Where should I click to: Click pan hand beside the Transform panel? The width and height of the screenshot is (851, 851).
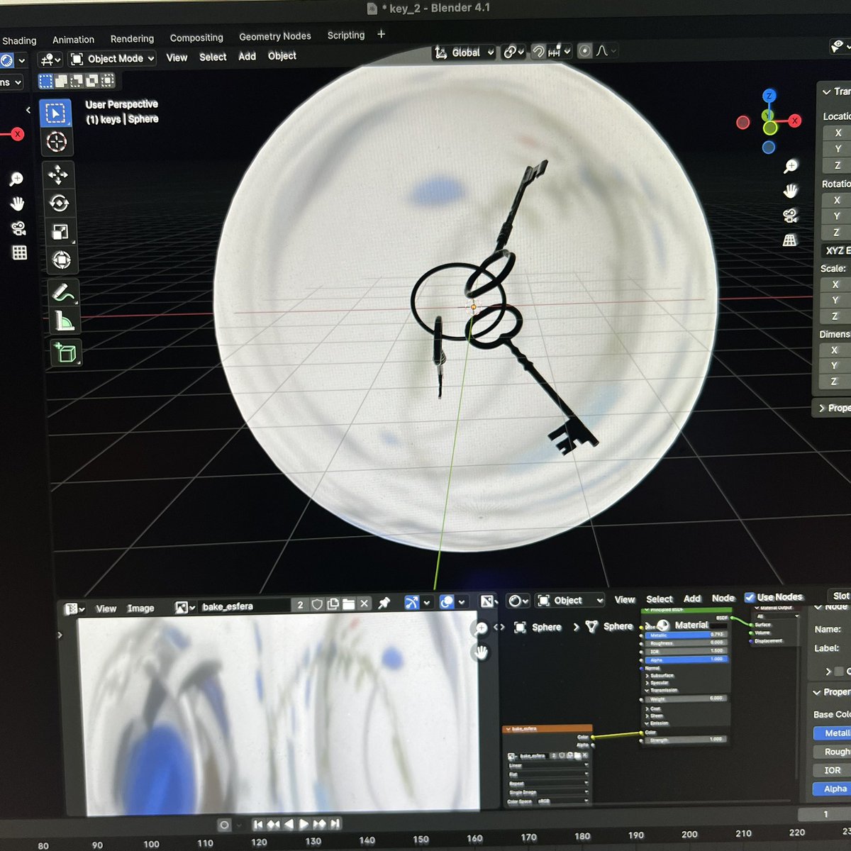point(790,191)
